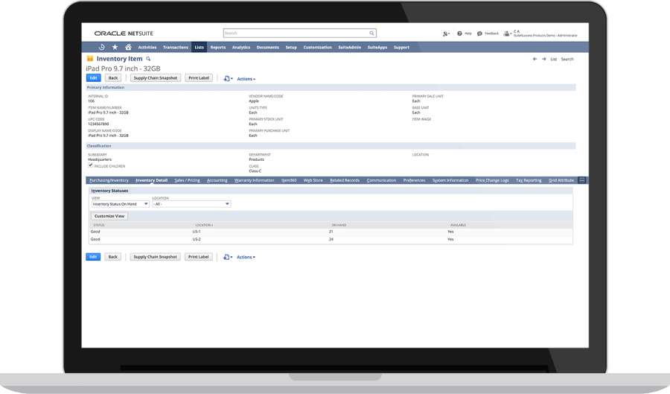The width and height of the screenshot is (670, 394).
Task: Switch to Warranty Information tab
Action: tap(255, 180)
